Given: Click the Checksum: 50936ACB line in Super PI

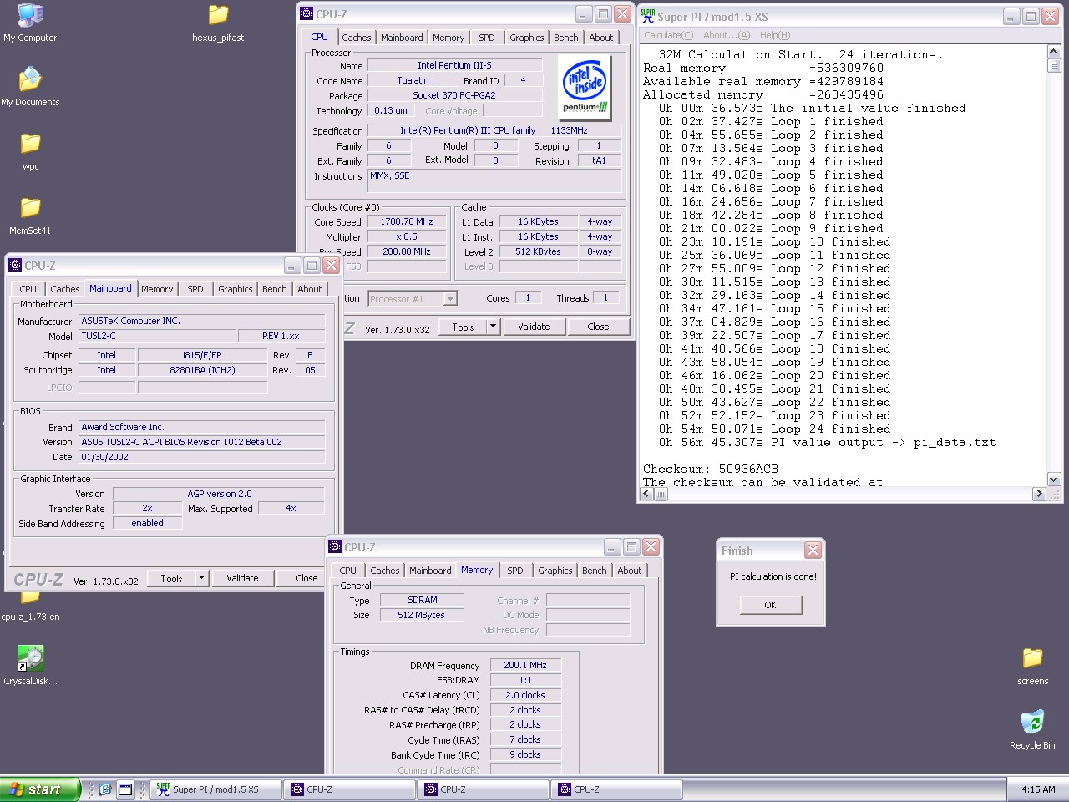Looking at the screenshot, I should point(711,469).
